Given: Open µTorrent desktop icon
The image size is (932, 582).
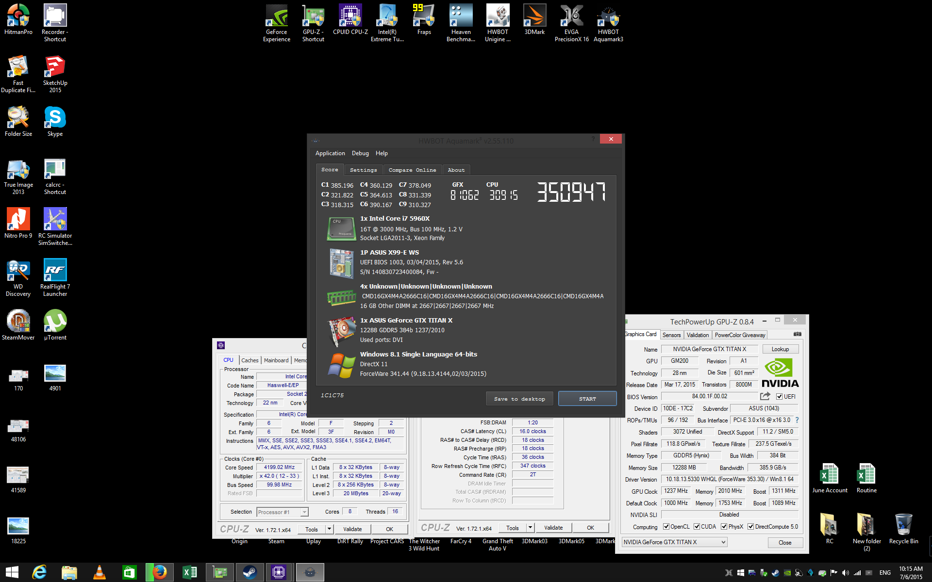Looking at the screenshot, I should coord(55,325).
